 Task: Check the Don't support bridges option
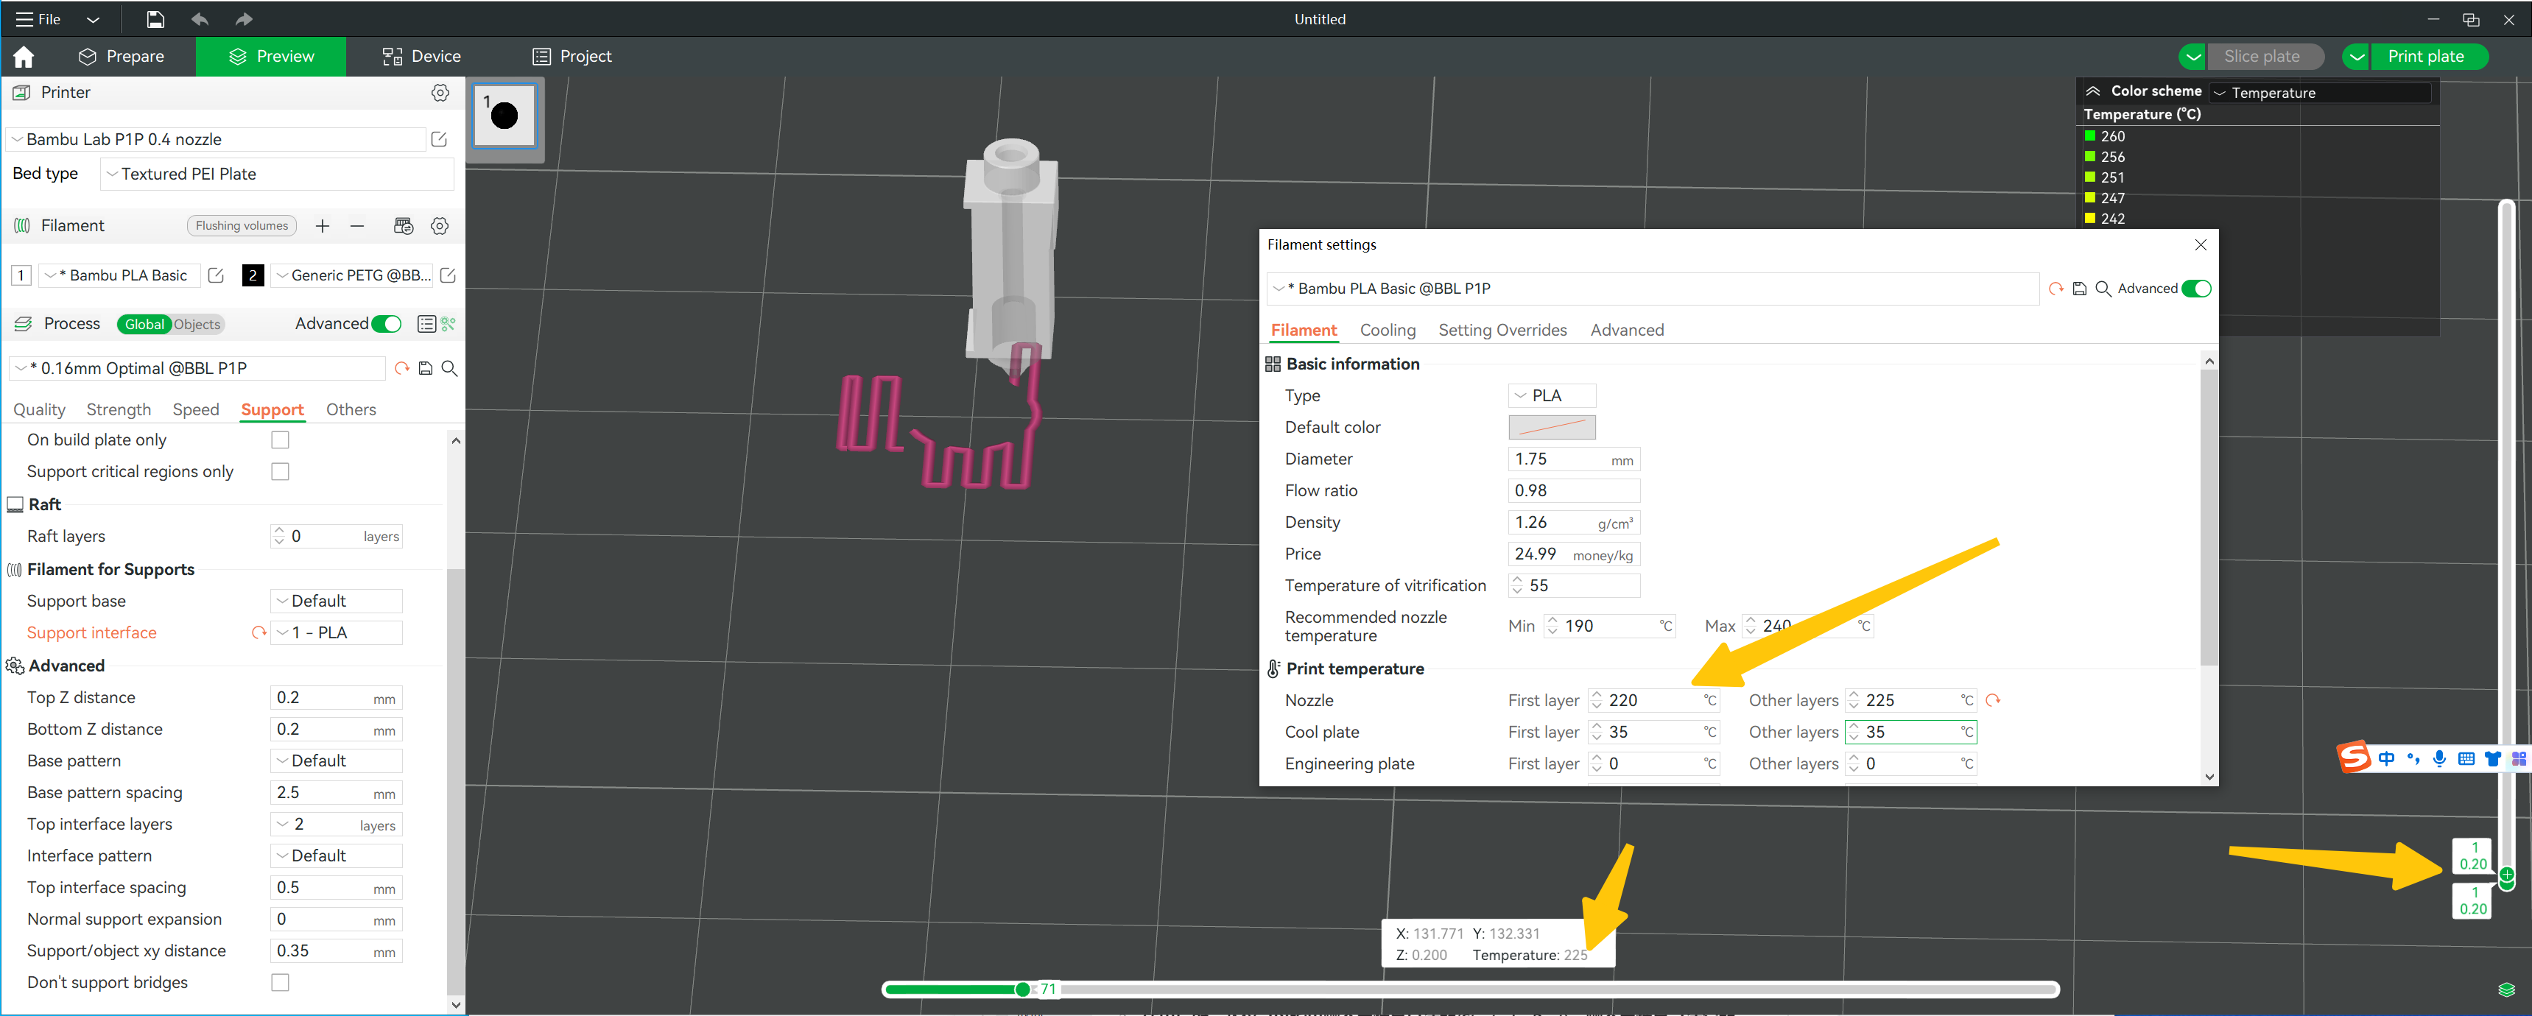280,981
